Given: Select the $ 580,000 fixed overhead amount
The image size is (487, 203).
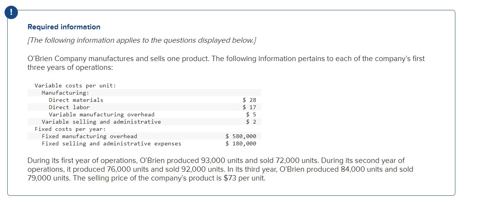Looking at the screenshot, I should pyautogui.click(x=241, y=136).
